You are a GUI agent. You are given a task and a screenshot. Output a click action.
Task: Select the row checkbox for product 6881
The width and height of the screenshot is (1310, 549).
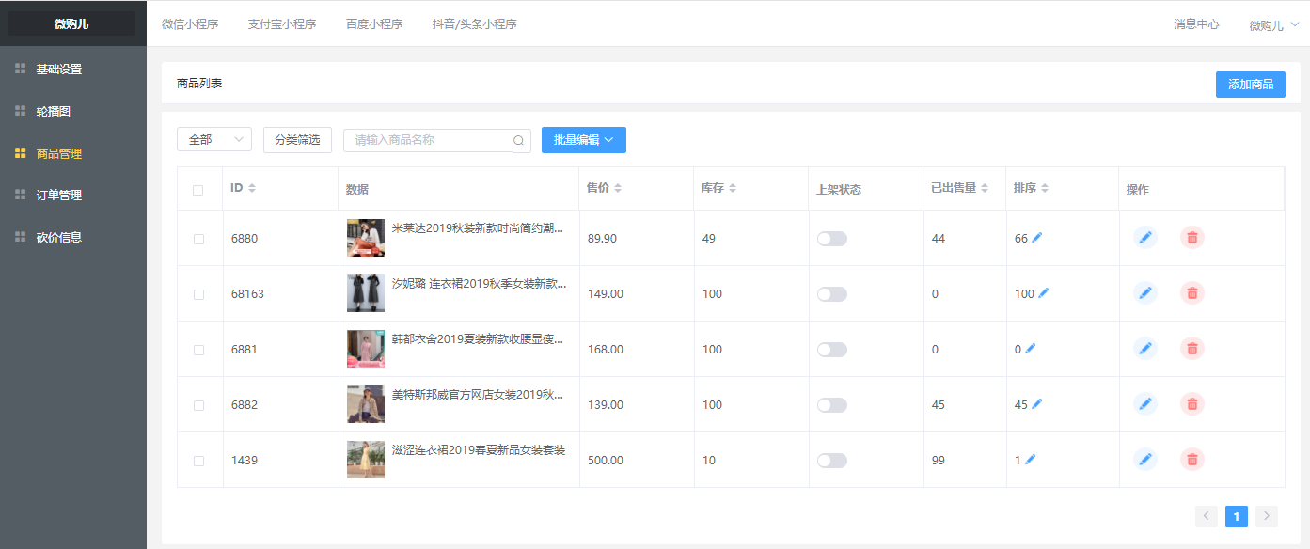coord(198,350)
